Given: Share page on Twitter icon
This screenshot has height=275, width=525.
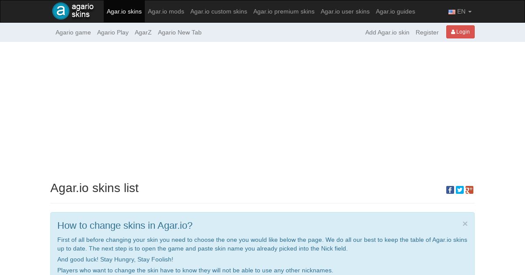Looking at the screenshot, I should [x=460, y=190].
